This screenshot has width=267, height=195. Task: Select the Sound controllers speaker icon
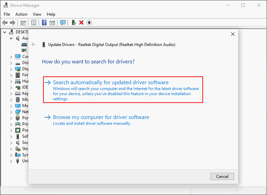[x=18, y=142]
